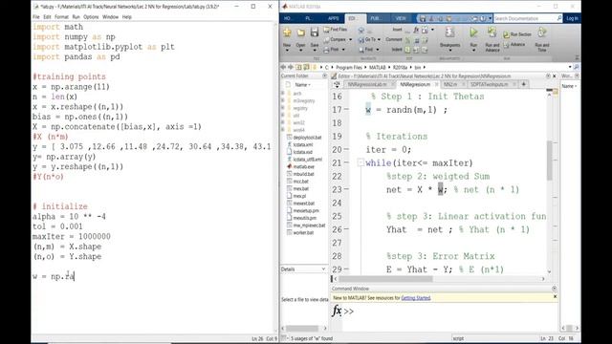Open the Compare dropdown in MATLAB
Image resolution: width=612 pixels, height=344 pixels.
[x=350, y=40]
